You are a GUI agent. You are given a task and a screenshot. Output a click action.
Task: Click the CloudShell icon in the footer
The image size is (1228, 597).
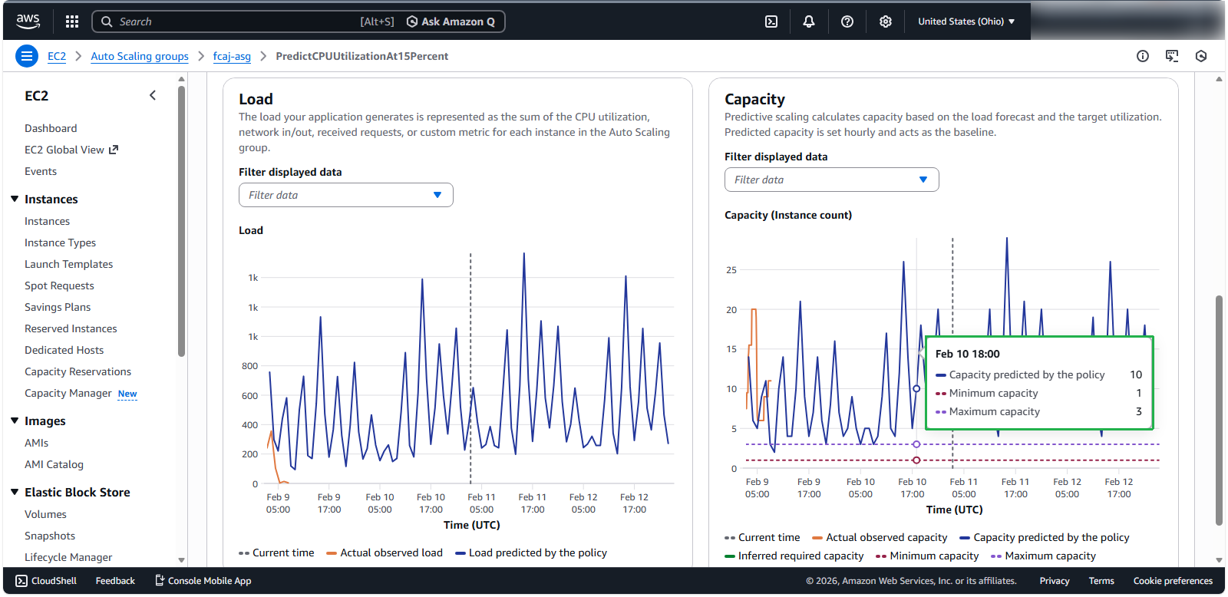pos(21,581)
